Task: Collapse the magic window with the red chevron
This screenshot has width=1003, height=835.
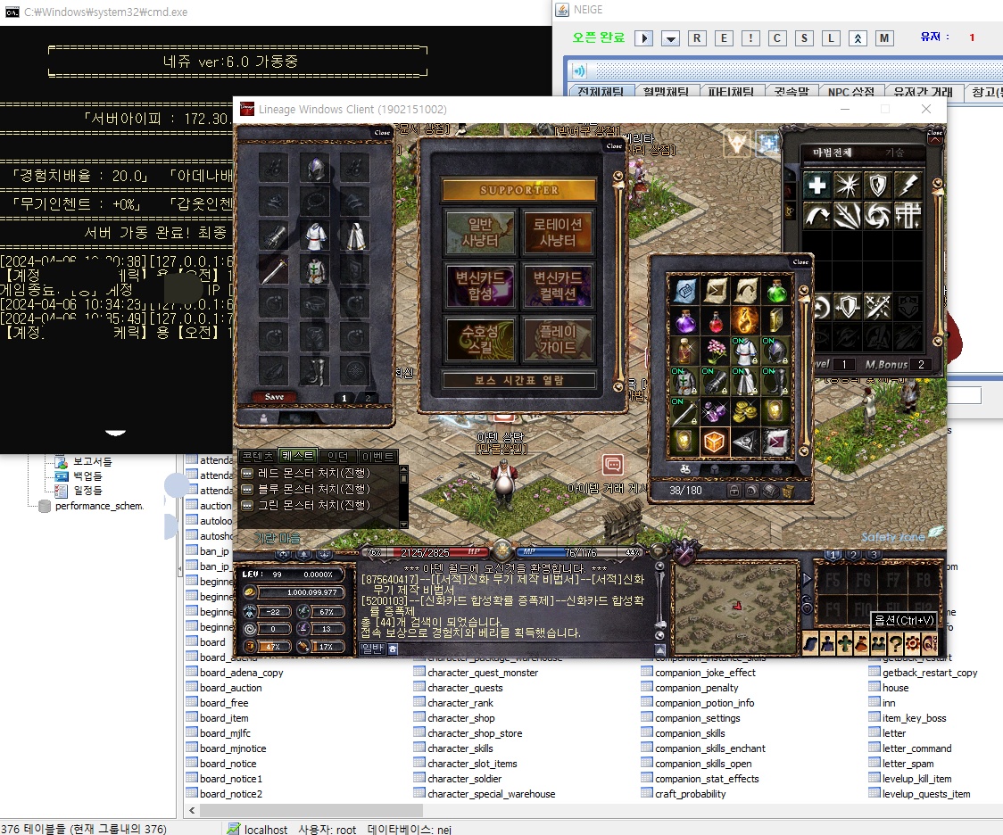Action: 935,141
